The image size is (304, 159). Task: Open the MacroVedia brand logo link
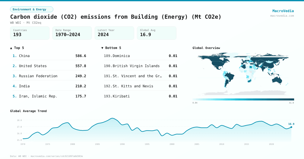[283, 11]
